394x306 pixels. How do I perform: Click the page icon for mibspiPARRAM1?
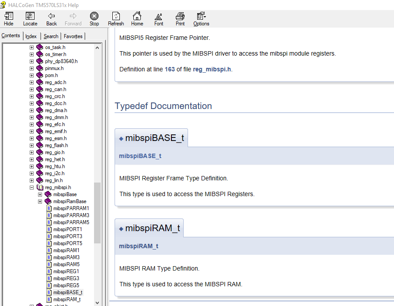tap(49, 208)
